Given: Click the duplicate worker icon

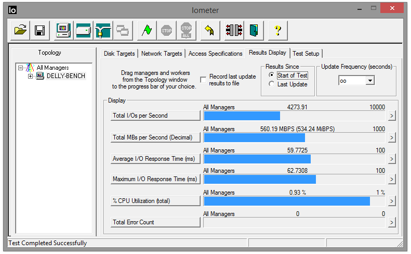Looking at the screenshot, I should tap(123, 31).
